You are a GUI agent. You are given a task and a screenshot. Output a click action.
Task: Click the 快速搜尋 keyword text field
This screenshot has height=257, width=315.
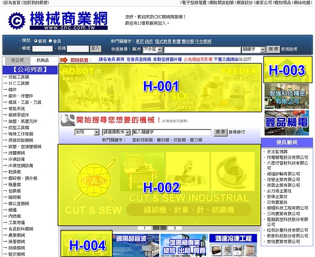click(202, 49)
